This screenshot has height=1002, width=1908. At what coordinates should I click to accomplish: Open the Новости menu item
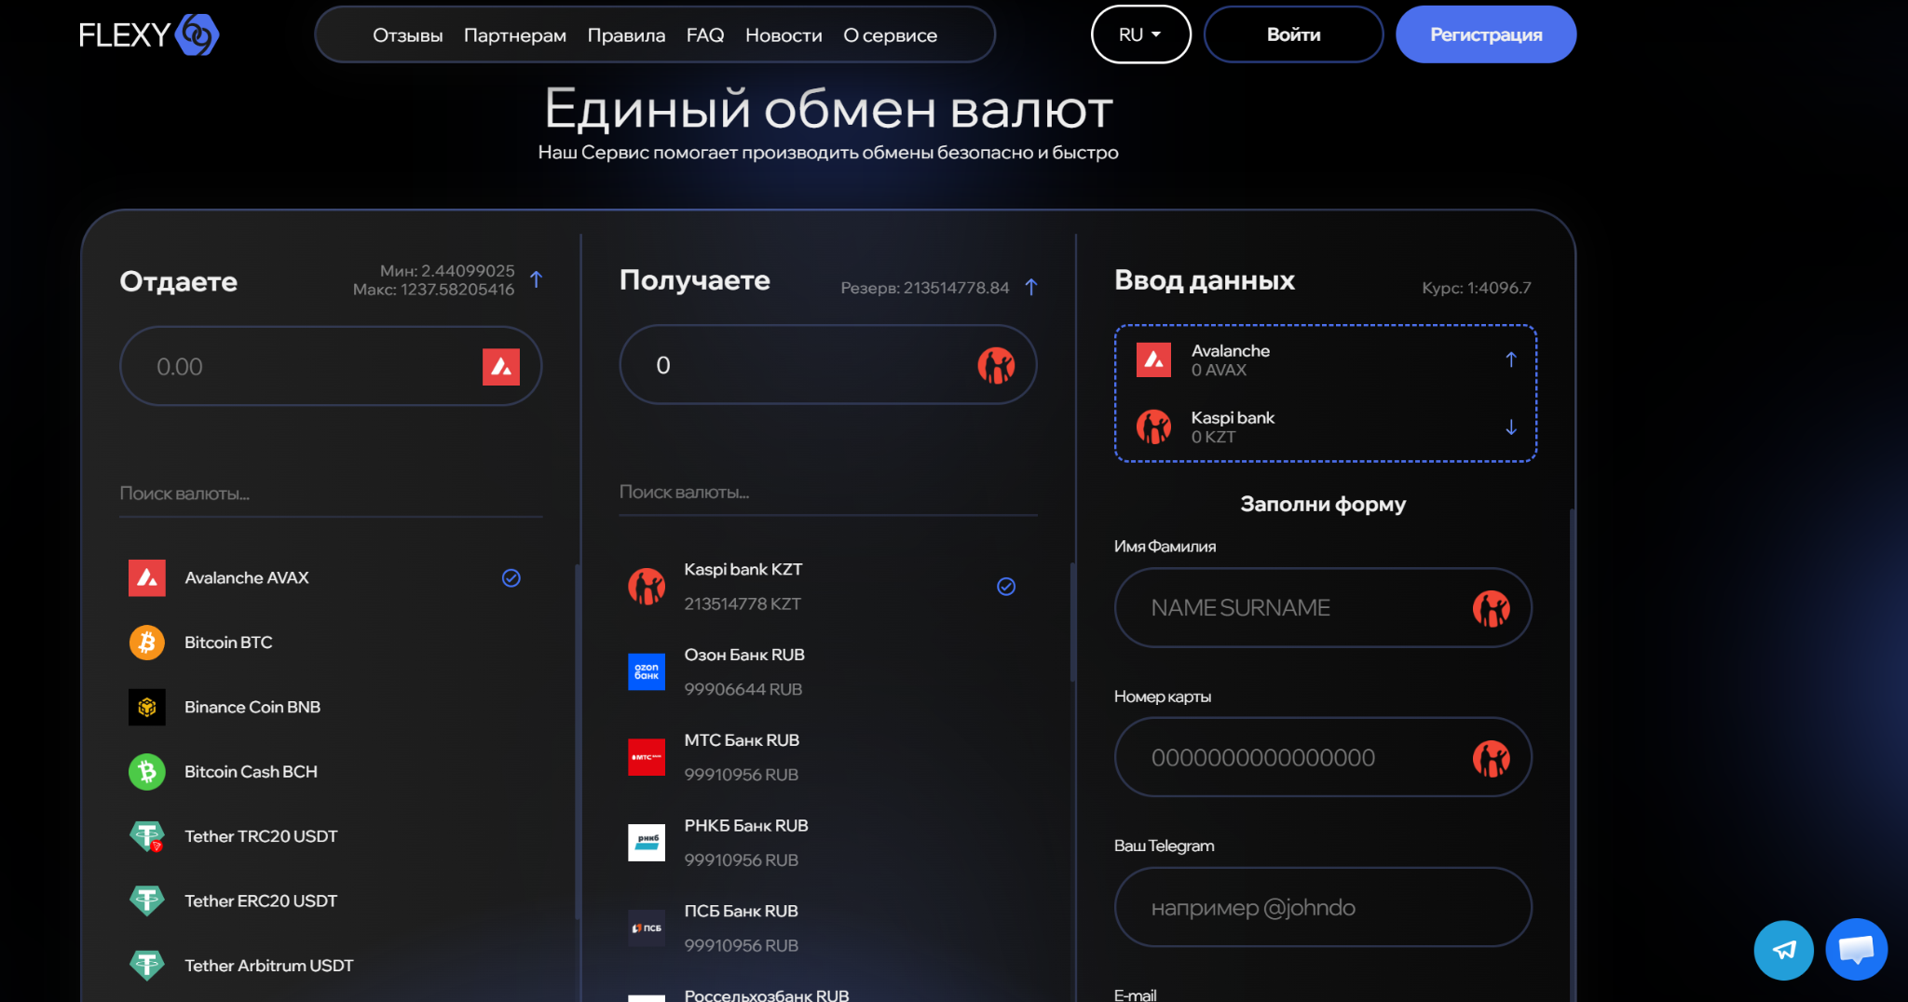[x=784, y=35]
